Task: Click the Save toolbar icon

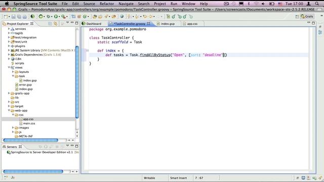Action: click(x=14, y=17)
